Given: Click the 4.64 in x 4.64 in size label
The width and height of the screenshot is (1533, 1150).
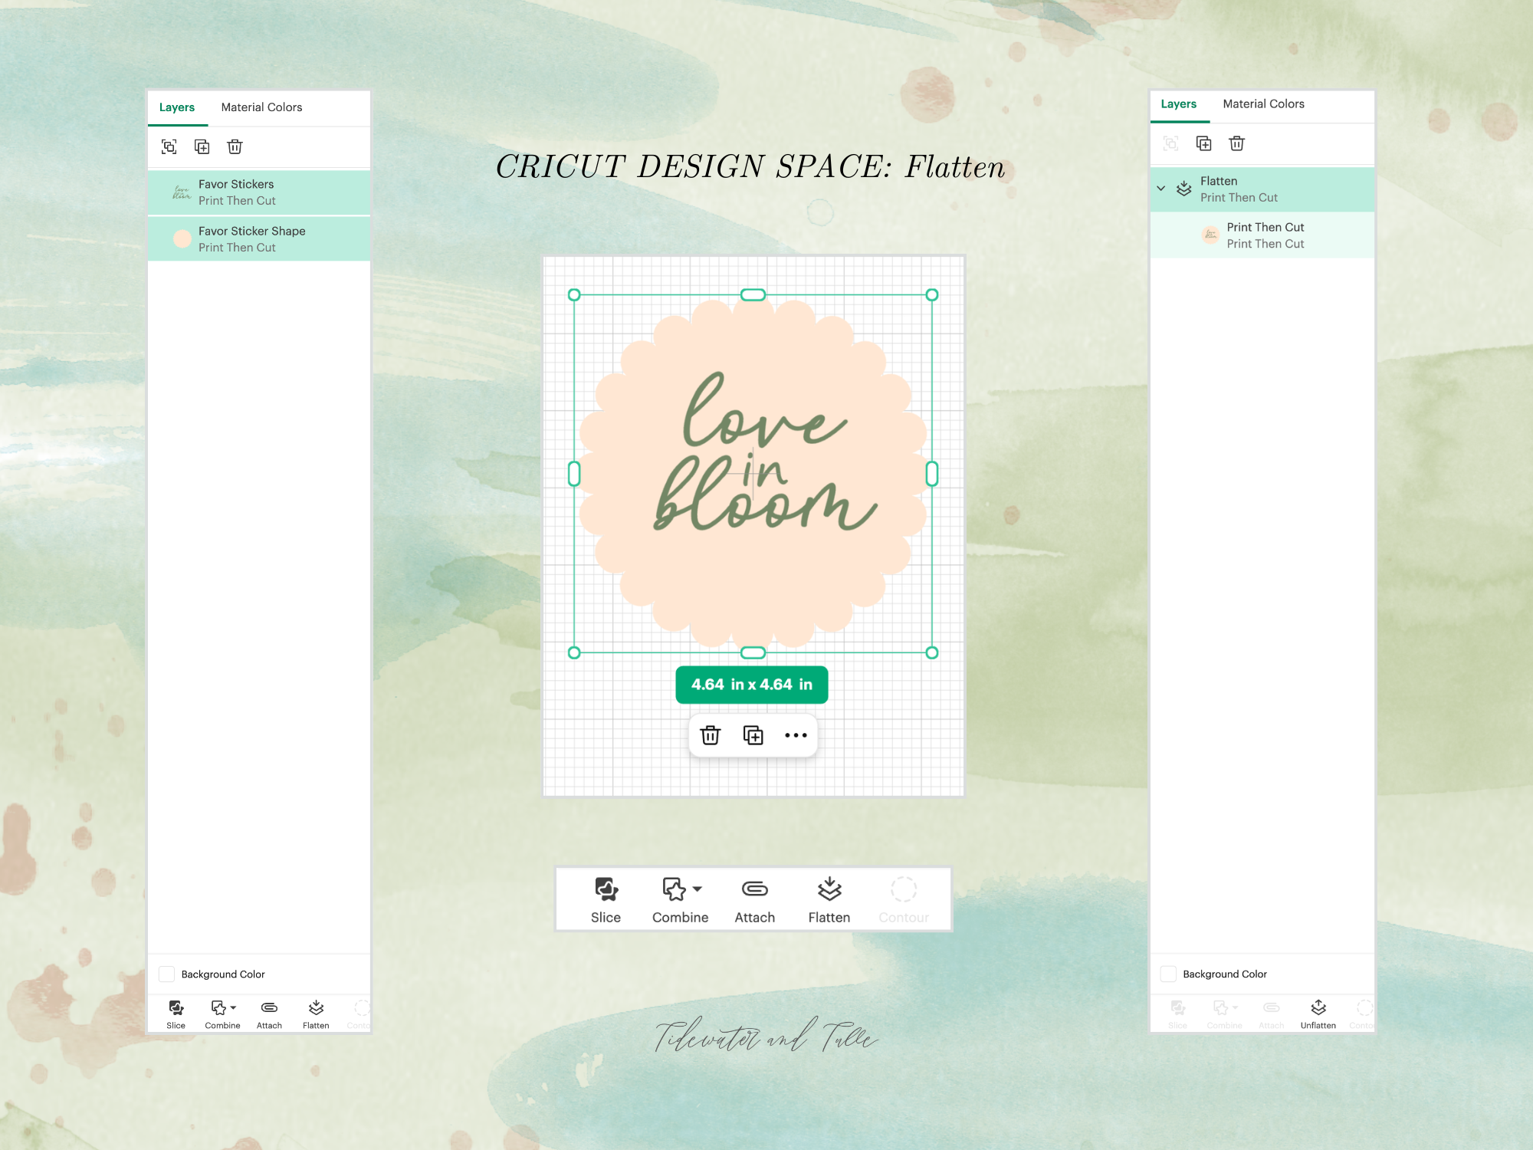Looking at the screenshot, I should tap(752, 685).
